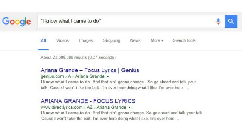Switch to the Videos tab
242x136 pixels.
point(62,40)
